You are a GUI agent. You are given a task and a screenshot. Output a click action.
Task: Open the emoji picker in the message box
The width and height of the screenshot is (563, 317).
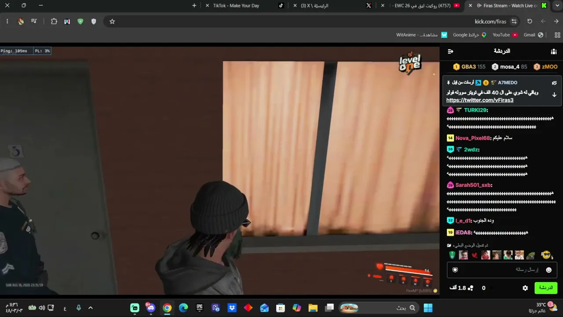pos(548,270)
